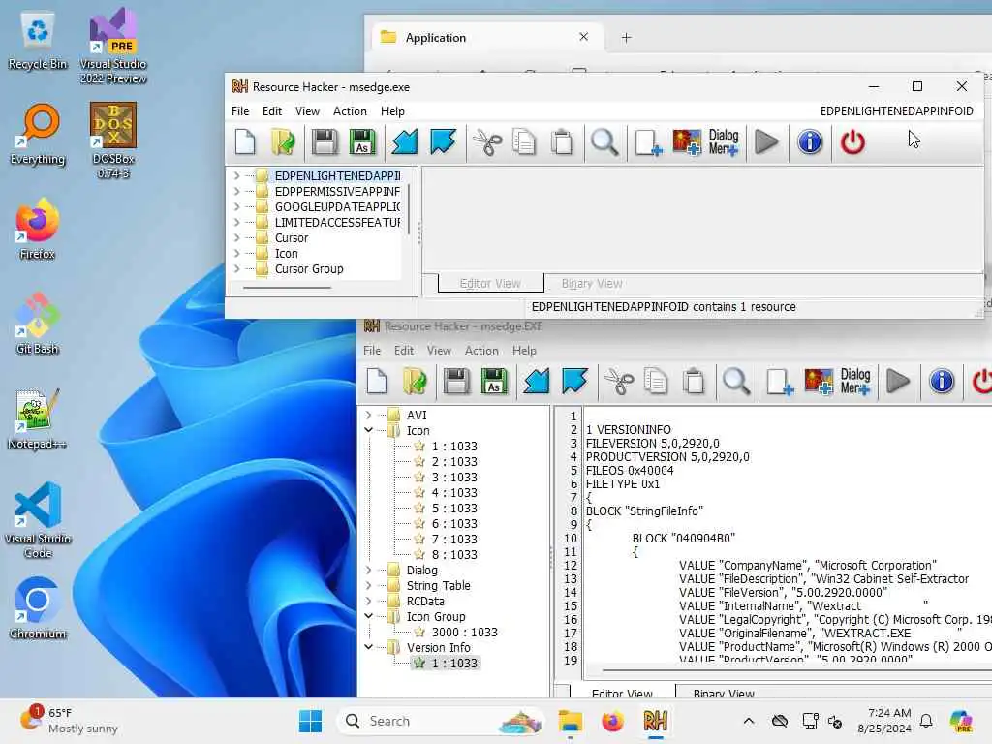
Task: Click Cut scissors icon in back window
Action: point(619,381)
